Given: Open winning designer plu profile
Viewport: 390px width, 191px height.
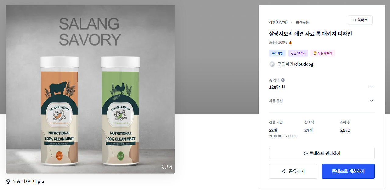Looking at the screenshot, I should pos(41,182).
